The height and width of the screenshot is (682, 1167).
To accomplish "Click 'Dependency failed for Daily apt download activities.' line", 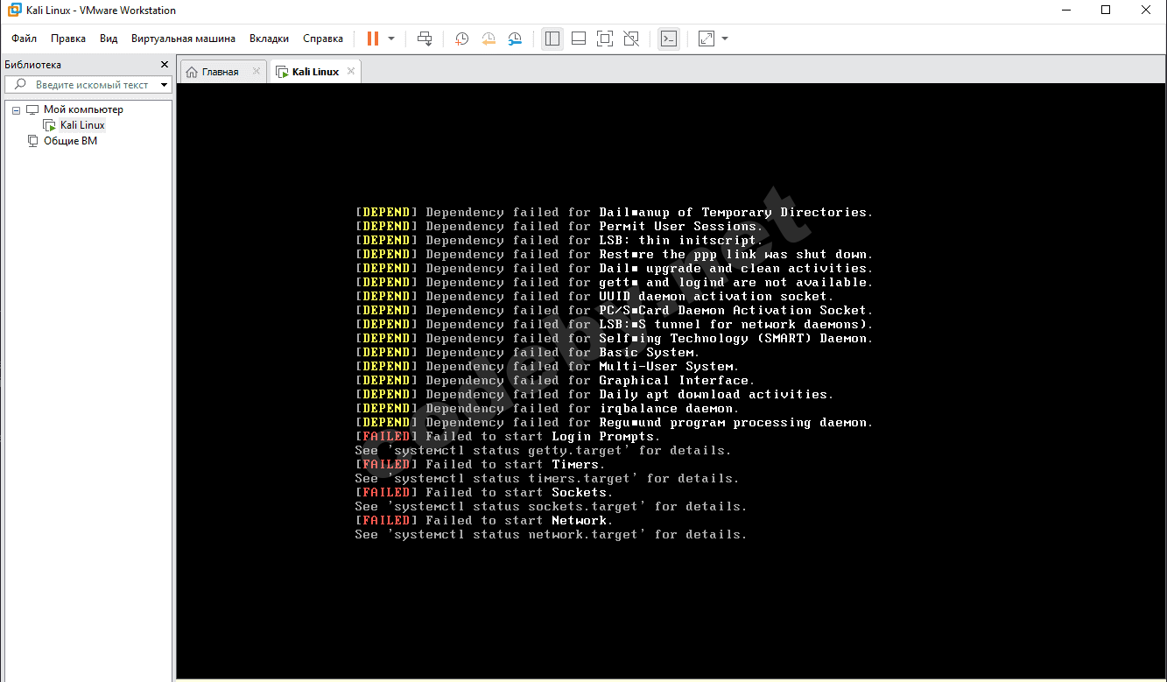I will click(594, 394).
